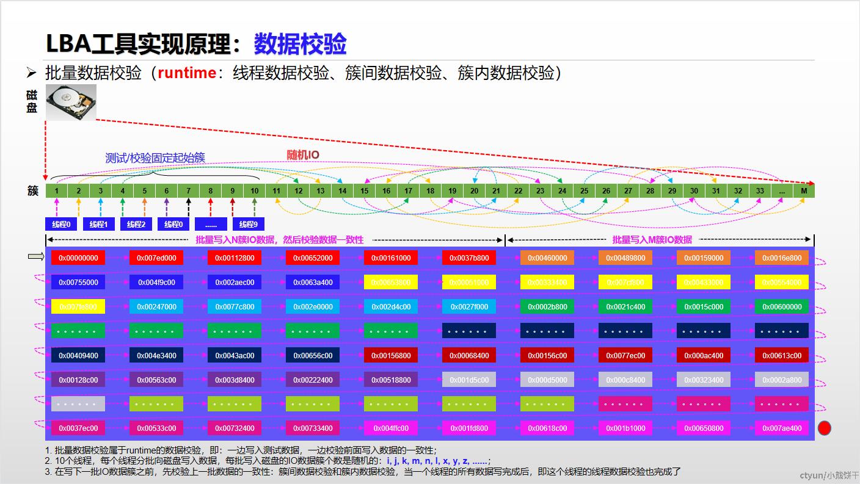Screen dimensions: 860x484
Task: Click the magenta block 0x007ae400
Action: point(782,428)
